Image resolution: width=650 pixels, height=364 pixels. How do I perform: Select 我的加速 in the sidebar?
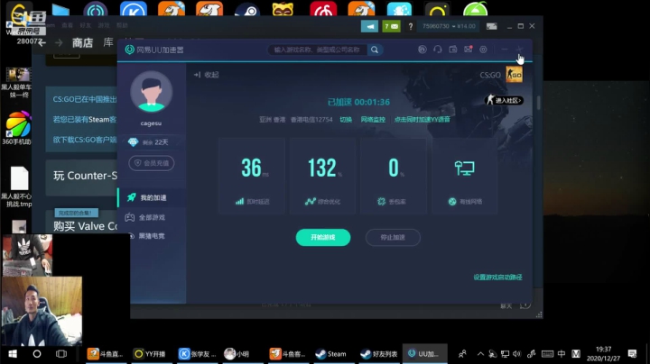point(152,197)
